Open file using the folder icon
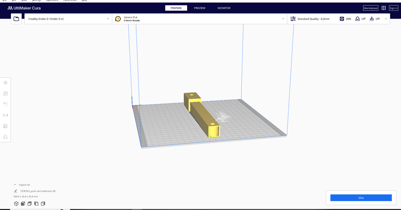Image resolution: width=401 pixels, height=210 pixels. 16,19
